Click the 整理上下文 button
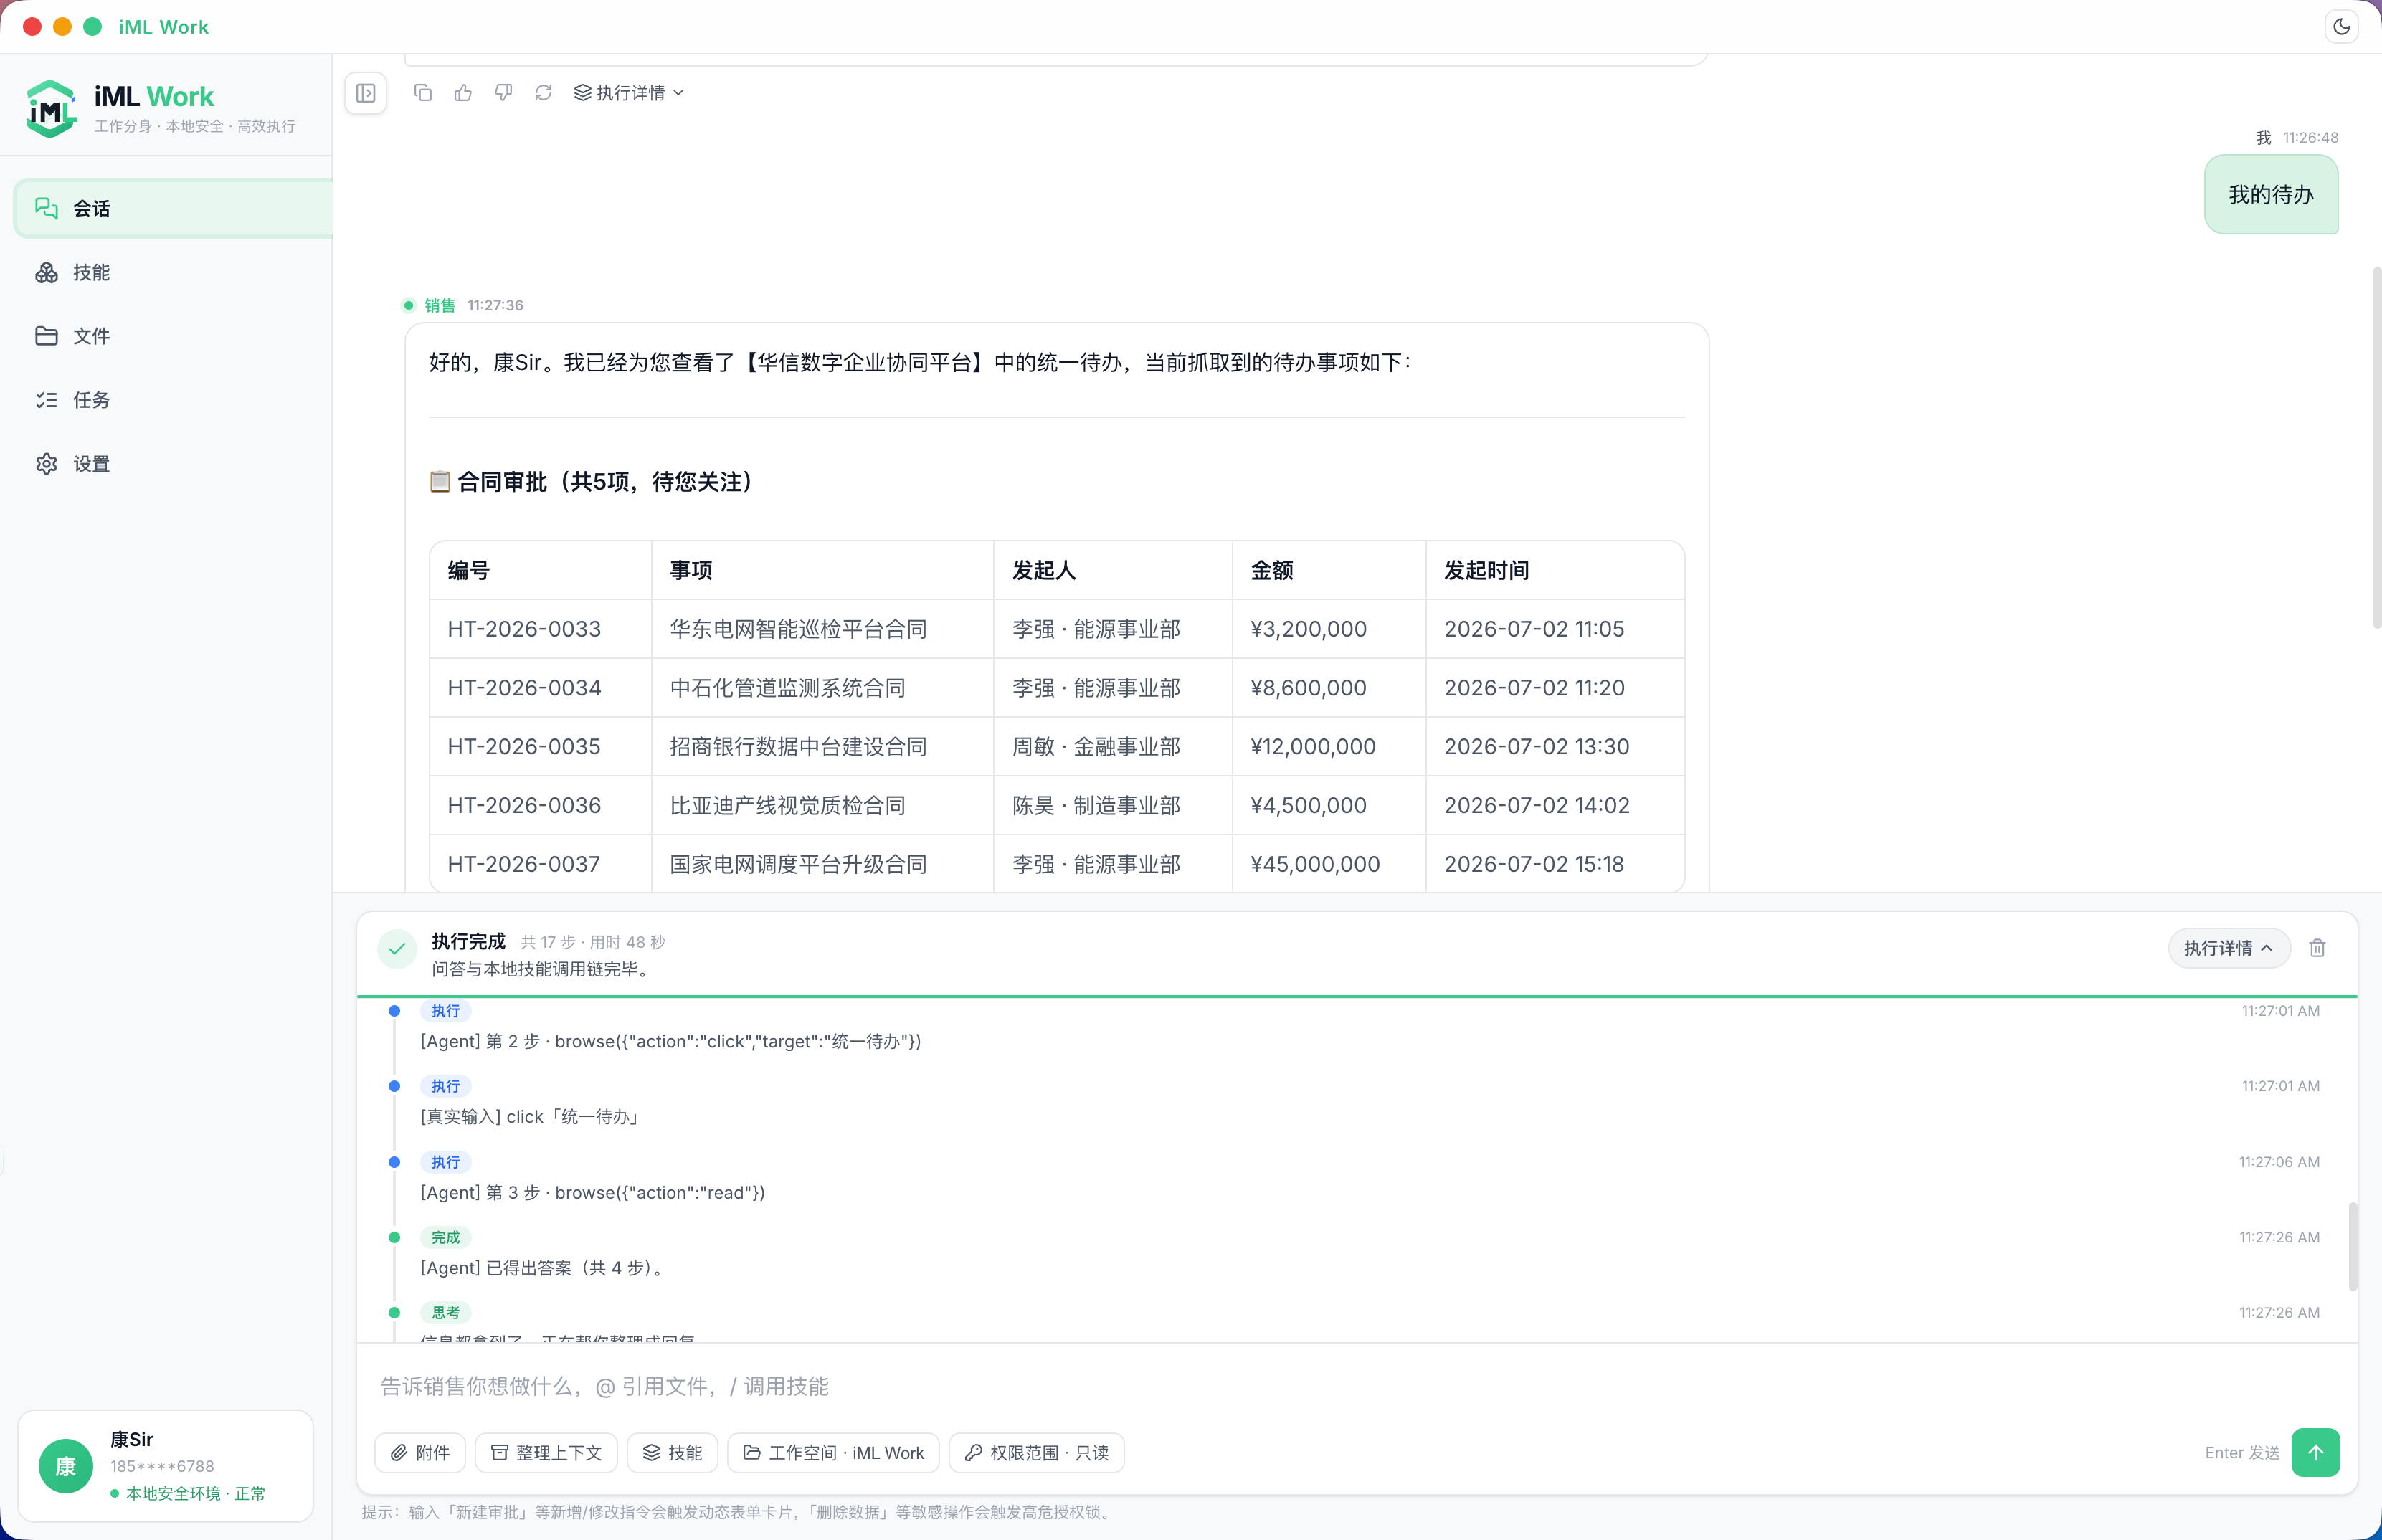This screenshot has height=1540, width=2382. click(x=546, y=1453)
